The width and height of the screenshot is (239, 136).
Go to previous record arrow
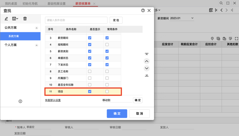click(221, 10)
